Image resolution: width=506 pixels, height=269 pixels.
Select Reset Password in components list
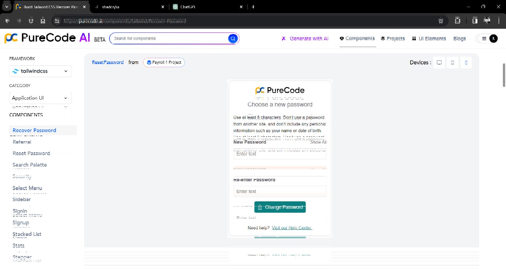(x=31, y=153)
